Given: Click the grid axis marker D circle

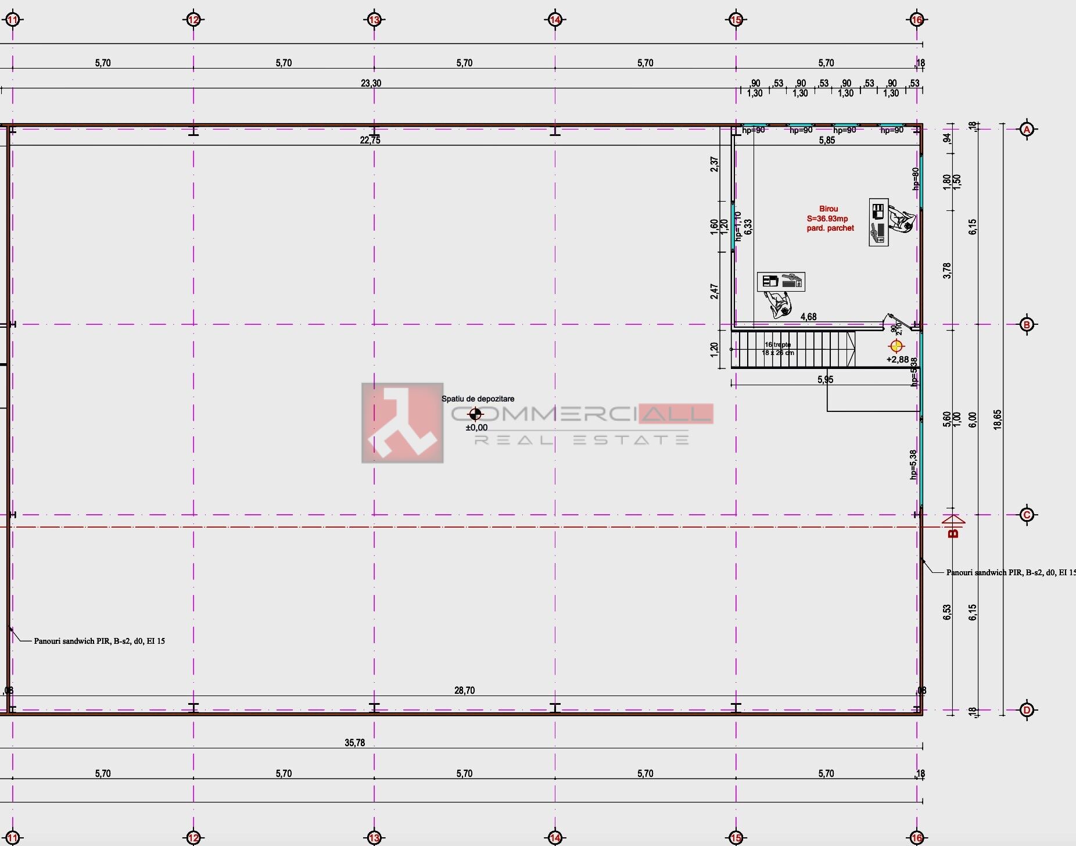Looking at the screenshot, I should tap(1027, 710).
